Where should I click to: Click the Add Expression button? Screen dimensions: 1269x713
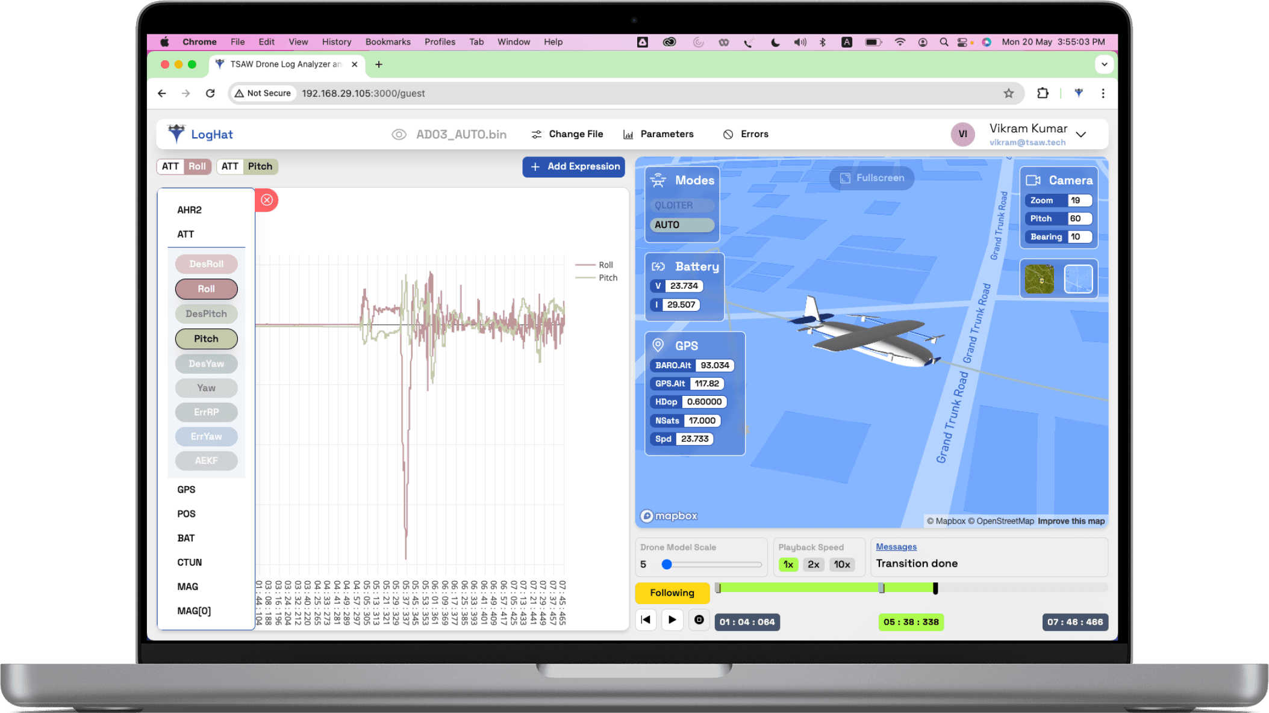click(x=573, y=167)
